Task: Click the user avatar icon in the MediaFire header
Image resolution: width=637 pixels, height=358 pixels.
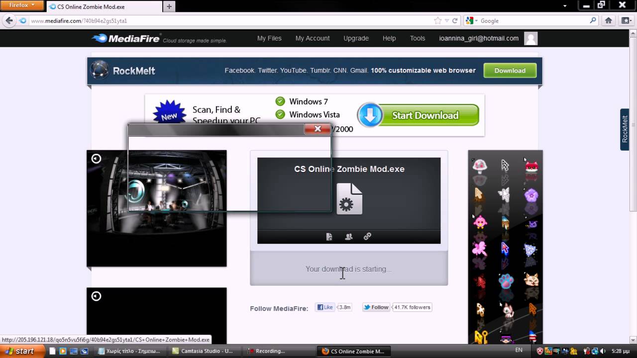Action: pos(531,38)
